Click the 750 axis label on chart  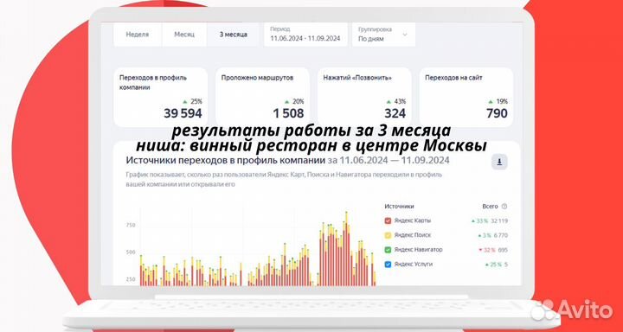click(131, 225)
